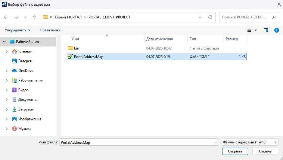The height and width of the screenshot is (160, 283).
Task: Click the Refresh folder icon
Action: coord(210,17)
